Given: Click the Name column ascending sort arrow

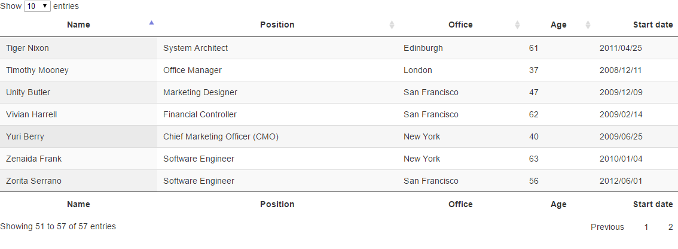Looking at the screenshot, I should (151, 23).
